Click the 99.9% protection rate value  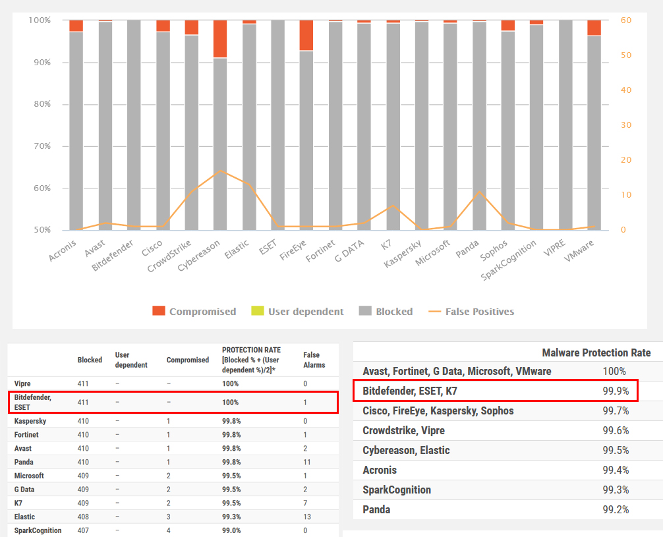(x=616, y=391)
